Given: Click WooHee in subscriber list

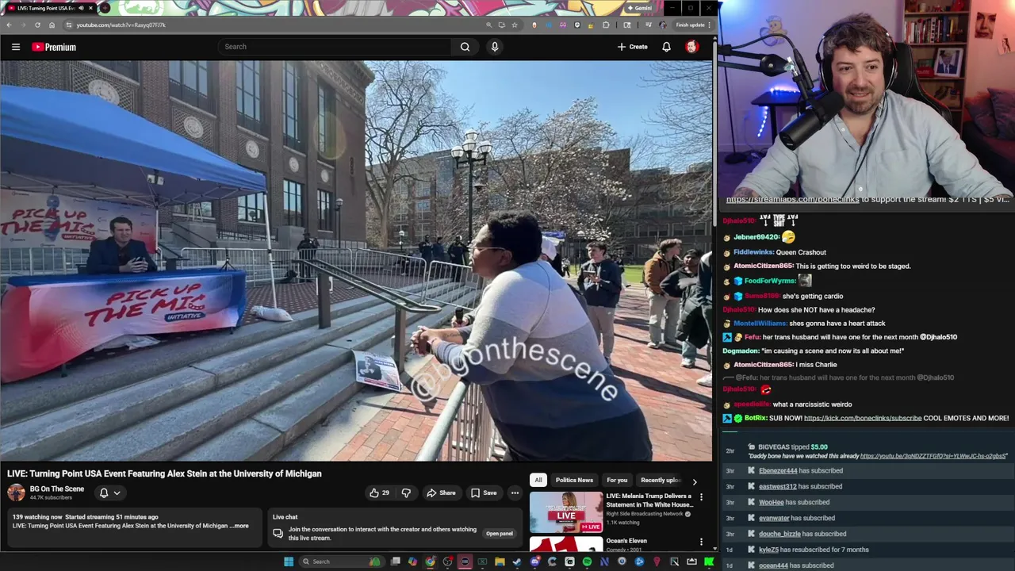Looking at the screenshot, I should (771, 503).
